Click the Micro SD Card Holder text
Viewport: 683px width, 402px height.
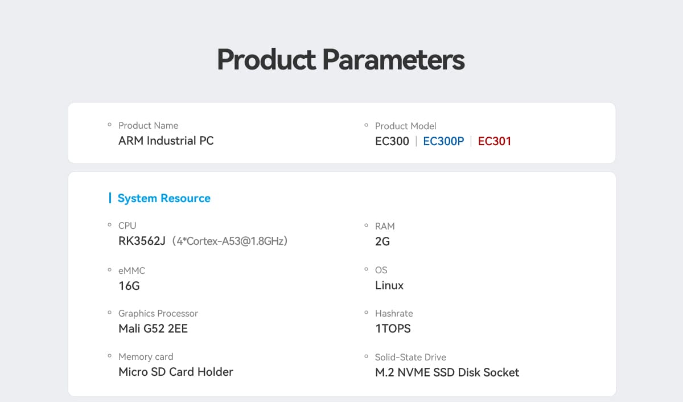coord(175,372)
